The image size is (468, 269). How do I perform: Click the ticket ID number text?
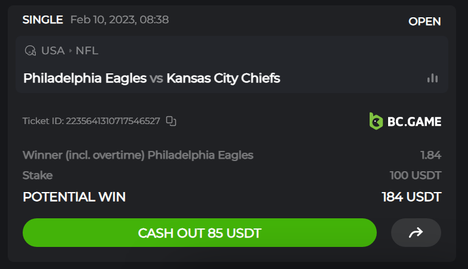point(113,121)
